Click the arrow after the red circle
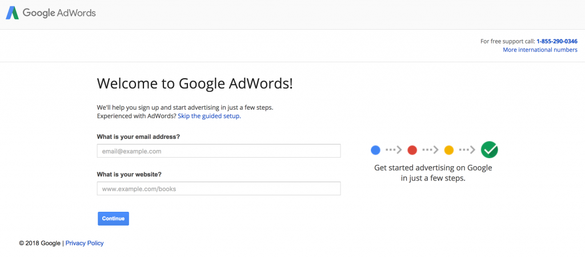The image size is (585, 257). click(430, 150)
